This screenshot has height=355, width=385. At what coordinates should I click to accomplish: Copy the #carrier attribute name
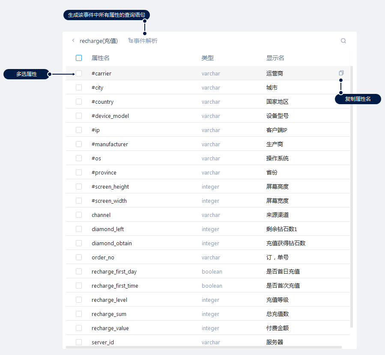pos(341,73)
